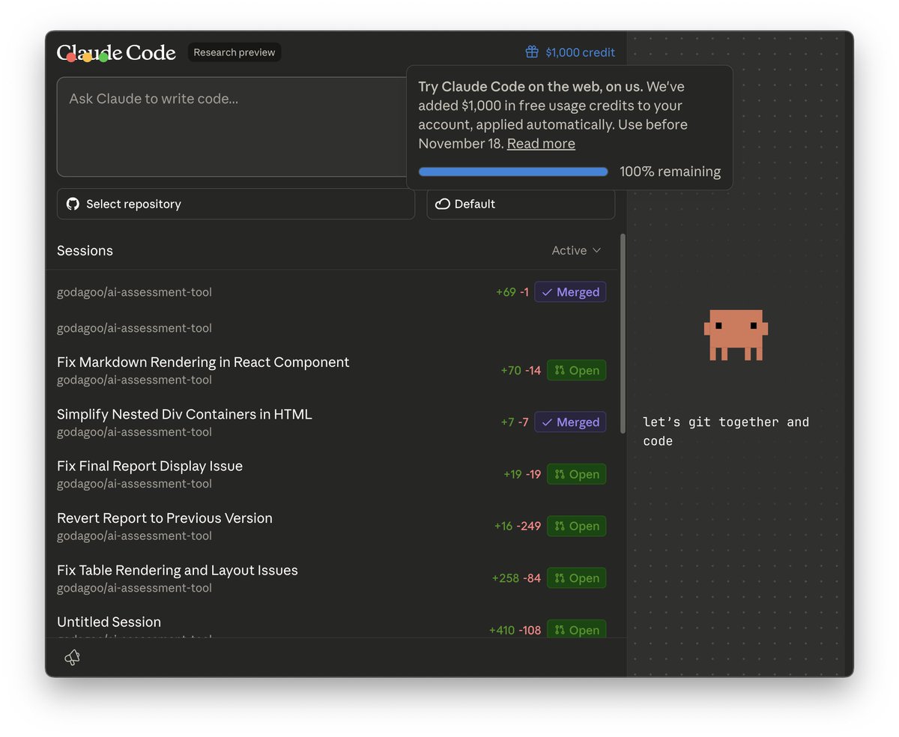The height and width of the screenshot is (737, 899).
Task: Click the megaphone icon at bottom left
Action: pos(72,658)
